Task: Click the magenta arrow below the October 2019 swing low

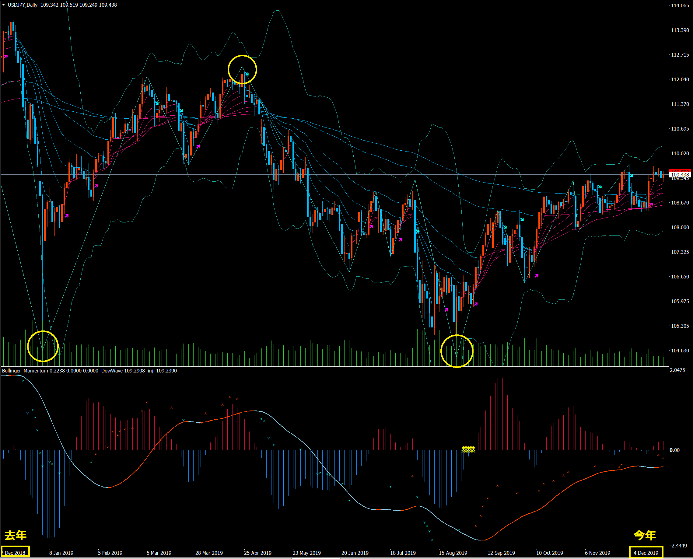Action: click(537, 276)
